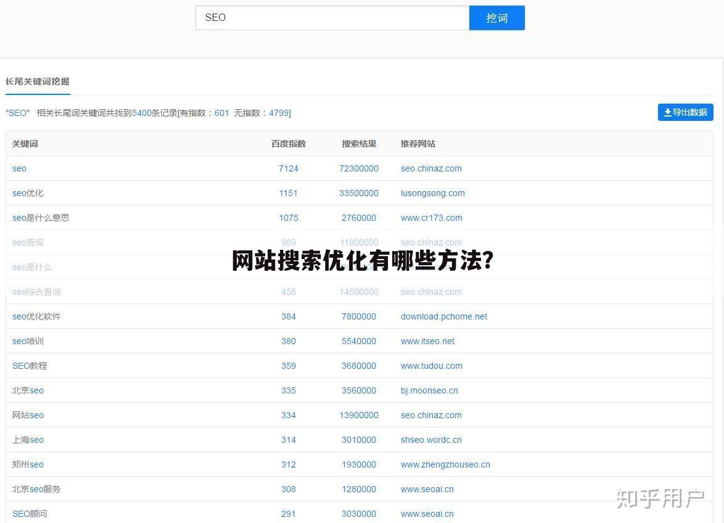This screenshot has height=523, width=724.
Task: Click the Baidu index value 308
Action: pyautogui.click(x=289, y=489)
